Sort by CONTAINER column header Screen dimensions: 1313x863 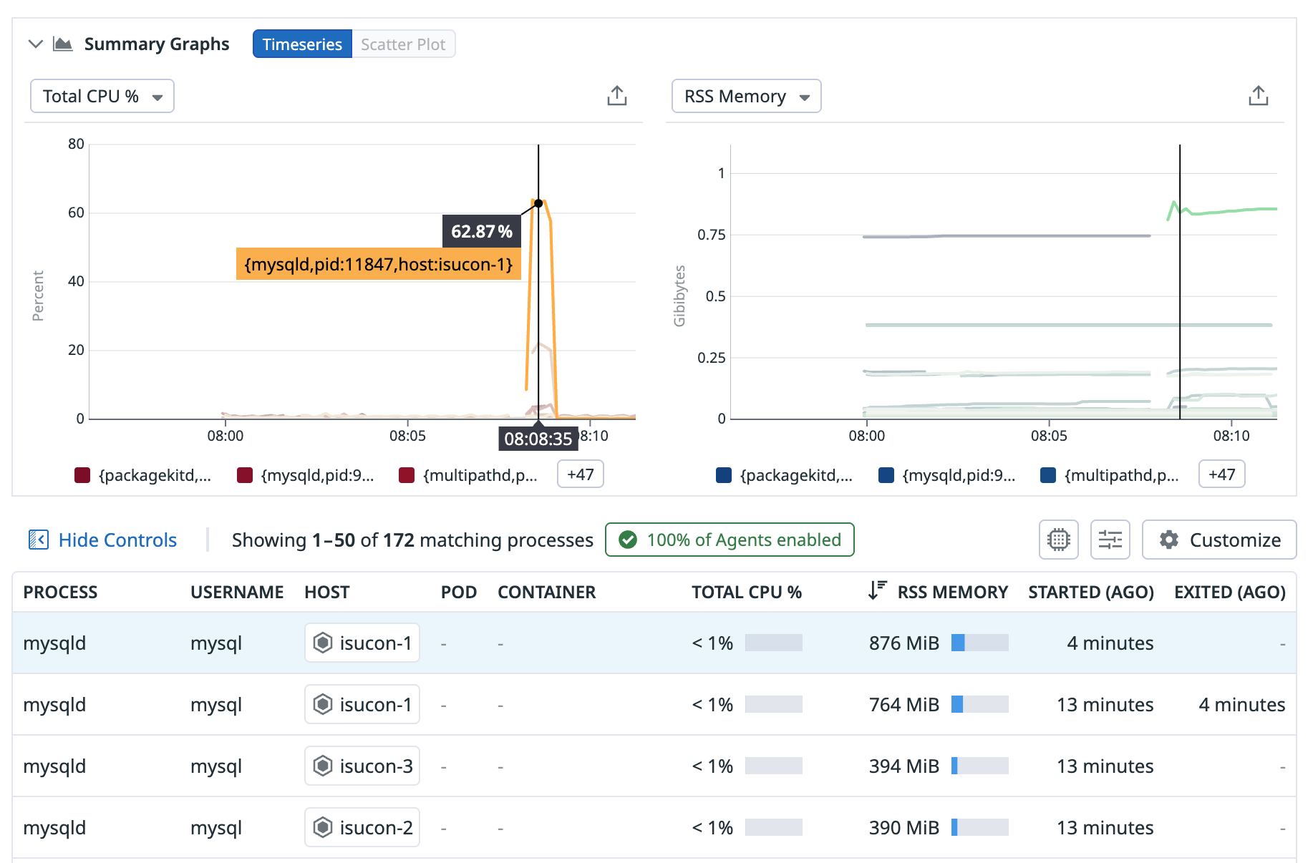point(547,593)
